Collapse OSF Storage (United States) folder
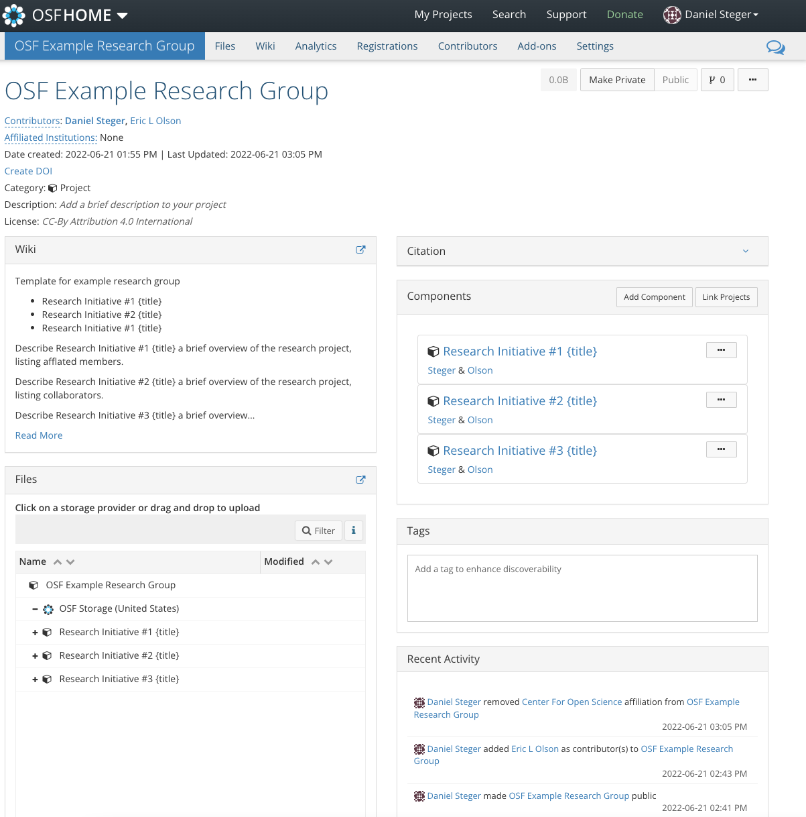The width and height of the screenshot is (806, 817). pos(35,609)
